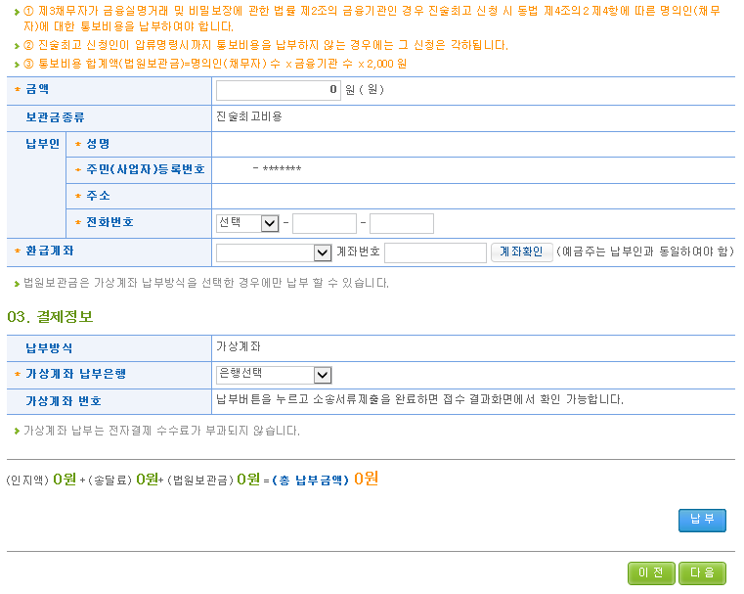Click the last 전화번호 input box
Image resolution: width=744 pixels, height=594 pixels.
point(401,223)
